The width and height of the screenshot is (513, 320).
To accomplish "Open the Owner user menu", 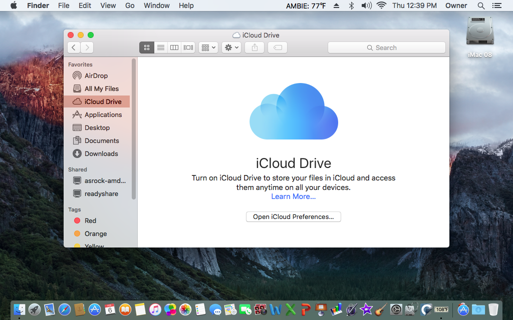I will coord(456,5).
